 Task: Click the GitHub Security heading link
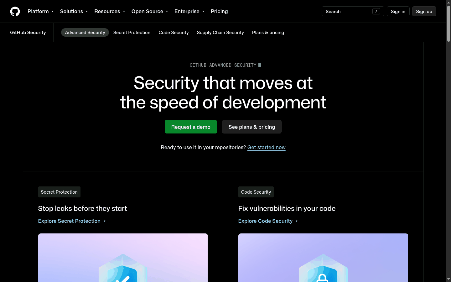tap(28, 32)
